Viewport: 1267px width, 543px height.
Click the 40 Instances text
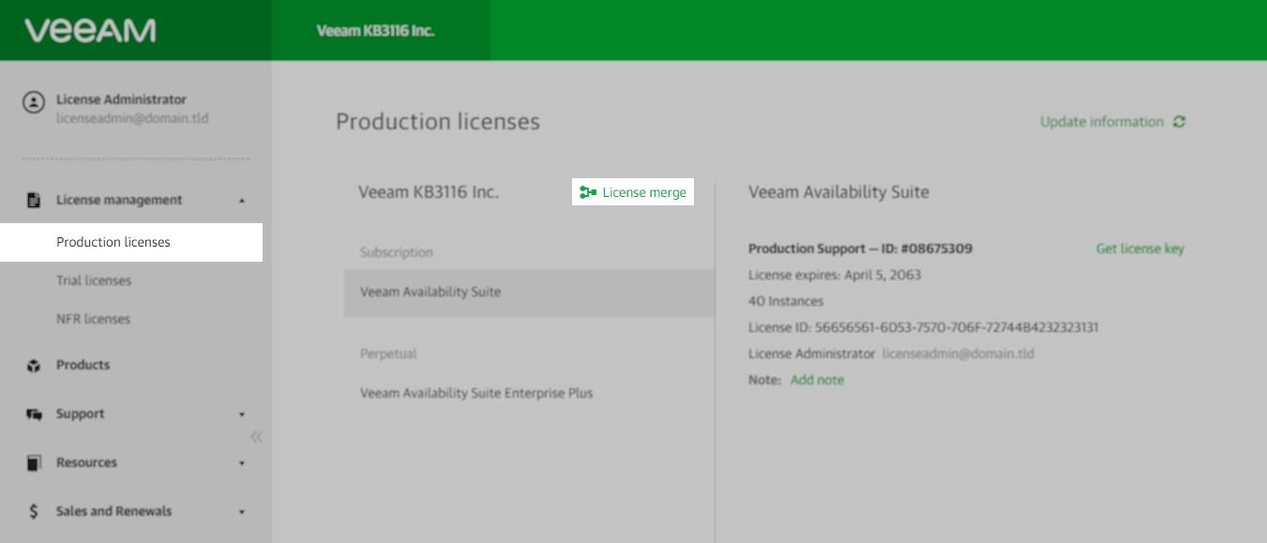click(x=786, y=301)
